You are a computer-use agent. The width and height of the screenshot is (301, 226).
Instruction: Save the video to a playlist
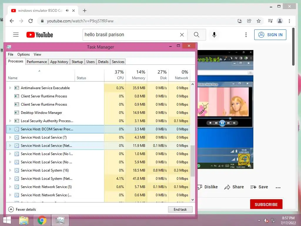click(259, 187)
